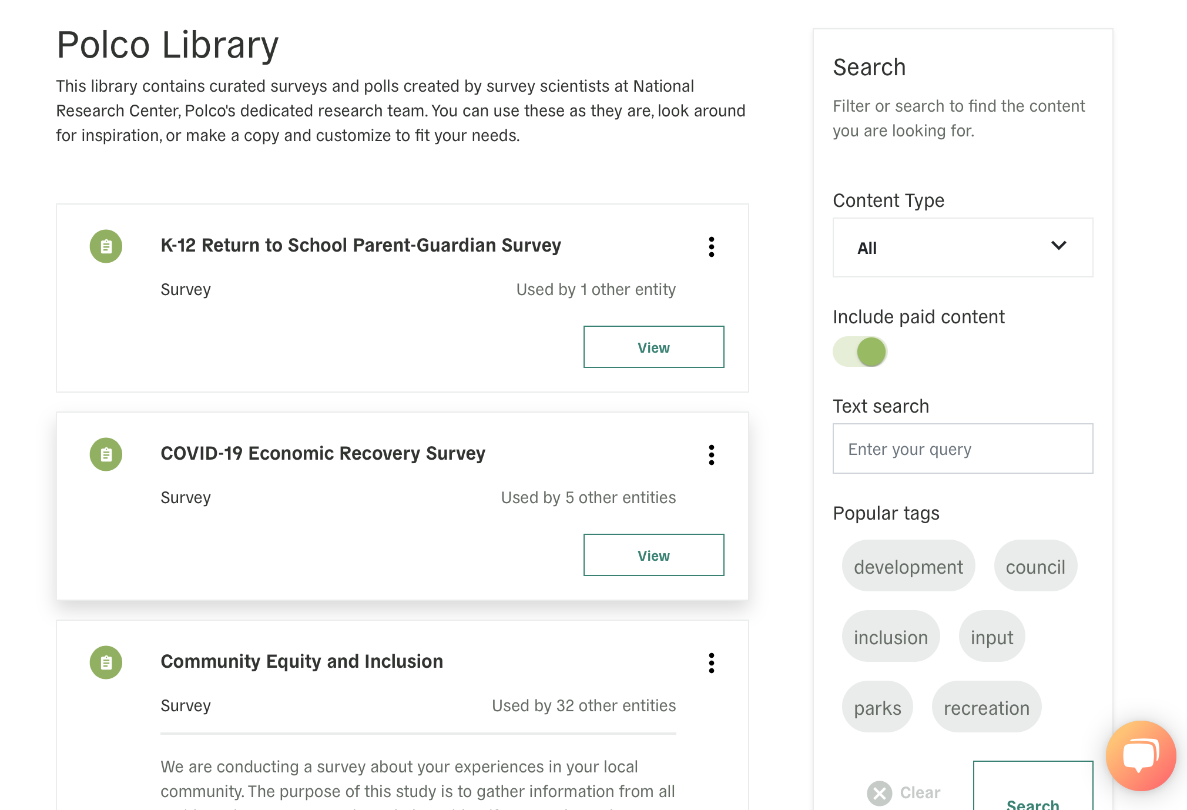
Task: View the K-12 Return to School Parent-Guardian Survey
Action: click(653, 347)
